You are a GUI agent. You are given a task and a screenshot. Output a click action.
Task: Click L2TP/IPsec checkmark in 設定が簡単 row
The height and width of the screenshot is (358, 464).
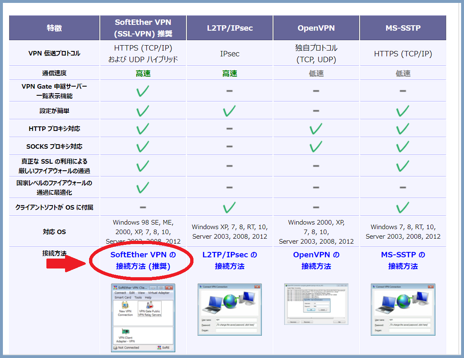[230, 111]
